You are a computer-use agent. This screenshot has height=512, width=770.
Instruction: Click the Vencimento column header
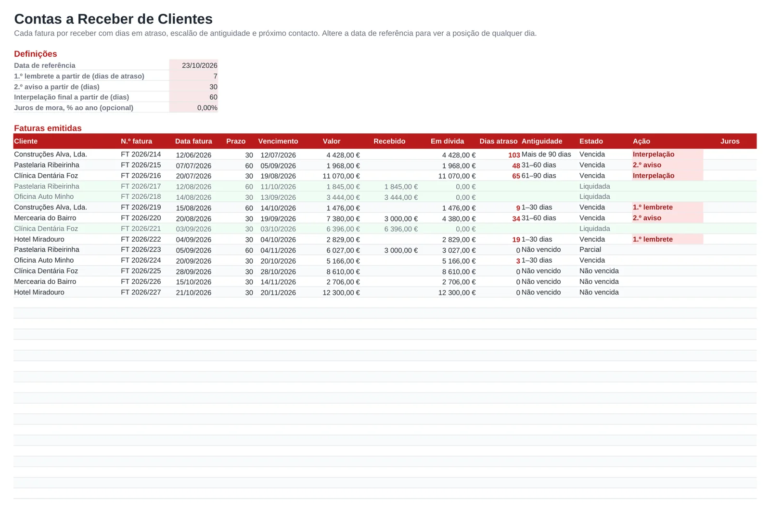278,141
